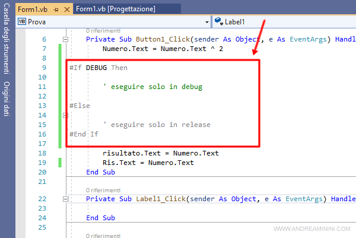Image resolution: width=356 pixels, height=238 pixels.
Task: Click '0 riferimenti' above Button1_Click
Action: (103, 30)
